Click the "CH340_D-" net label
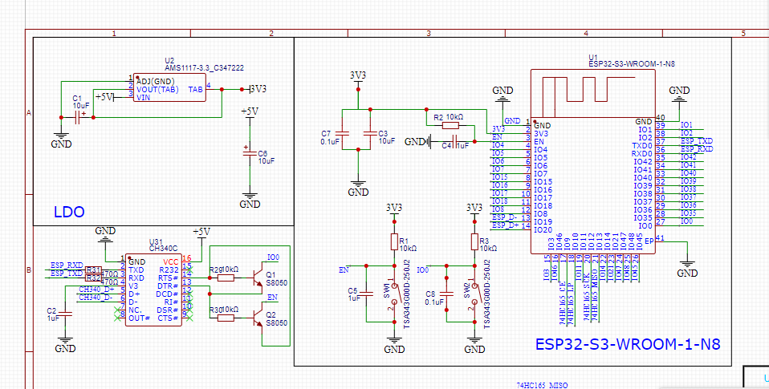Image resolution: width=769 pixels, height=389 pixels. [96, 298]
